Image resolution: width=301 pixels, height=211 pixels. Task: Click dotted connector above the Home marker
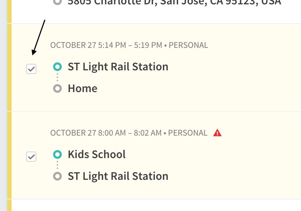click(x=57, y=77)
